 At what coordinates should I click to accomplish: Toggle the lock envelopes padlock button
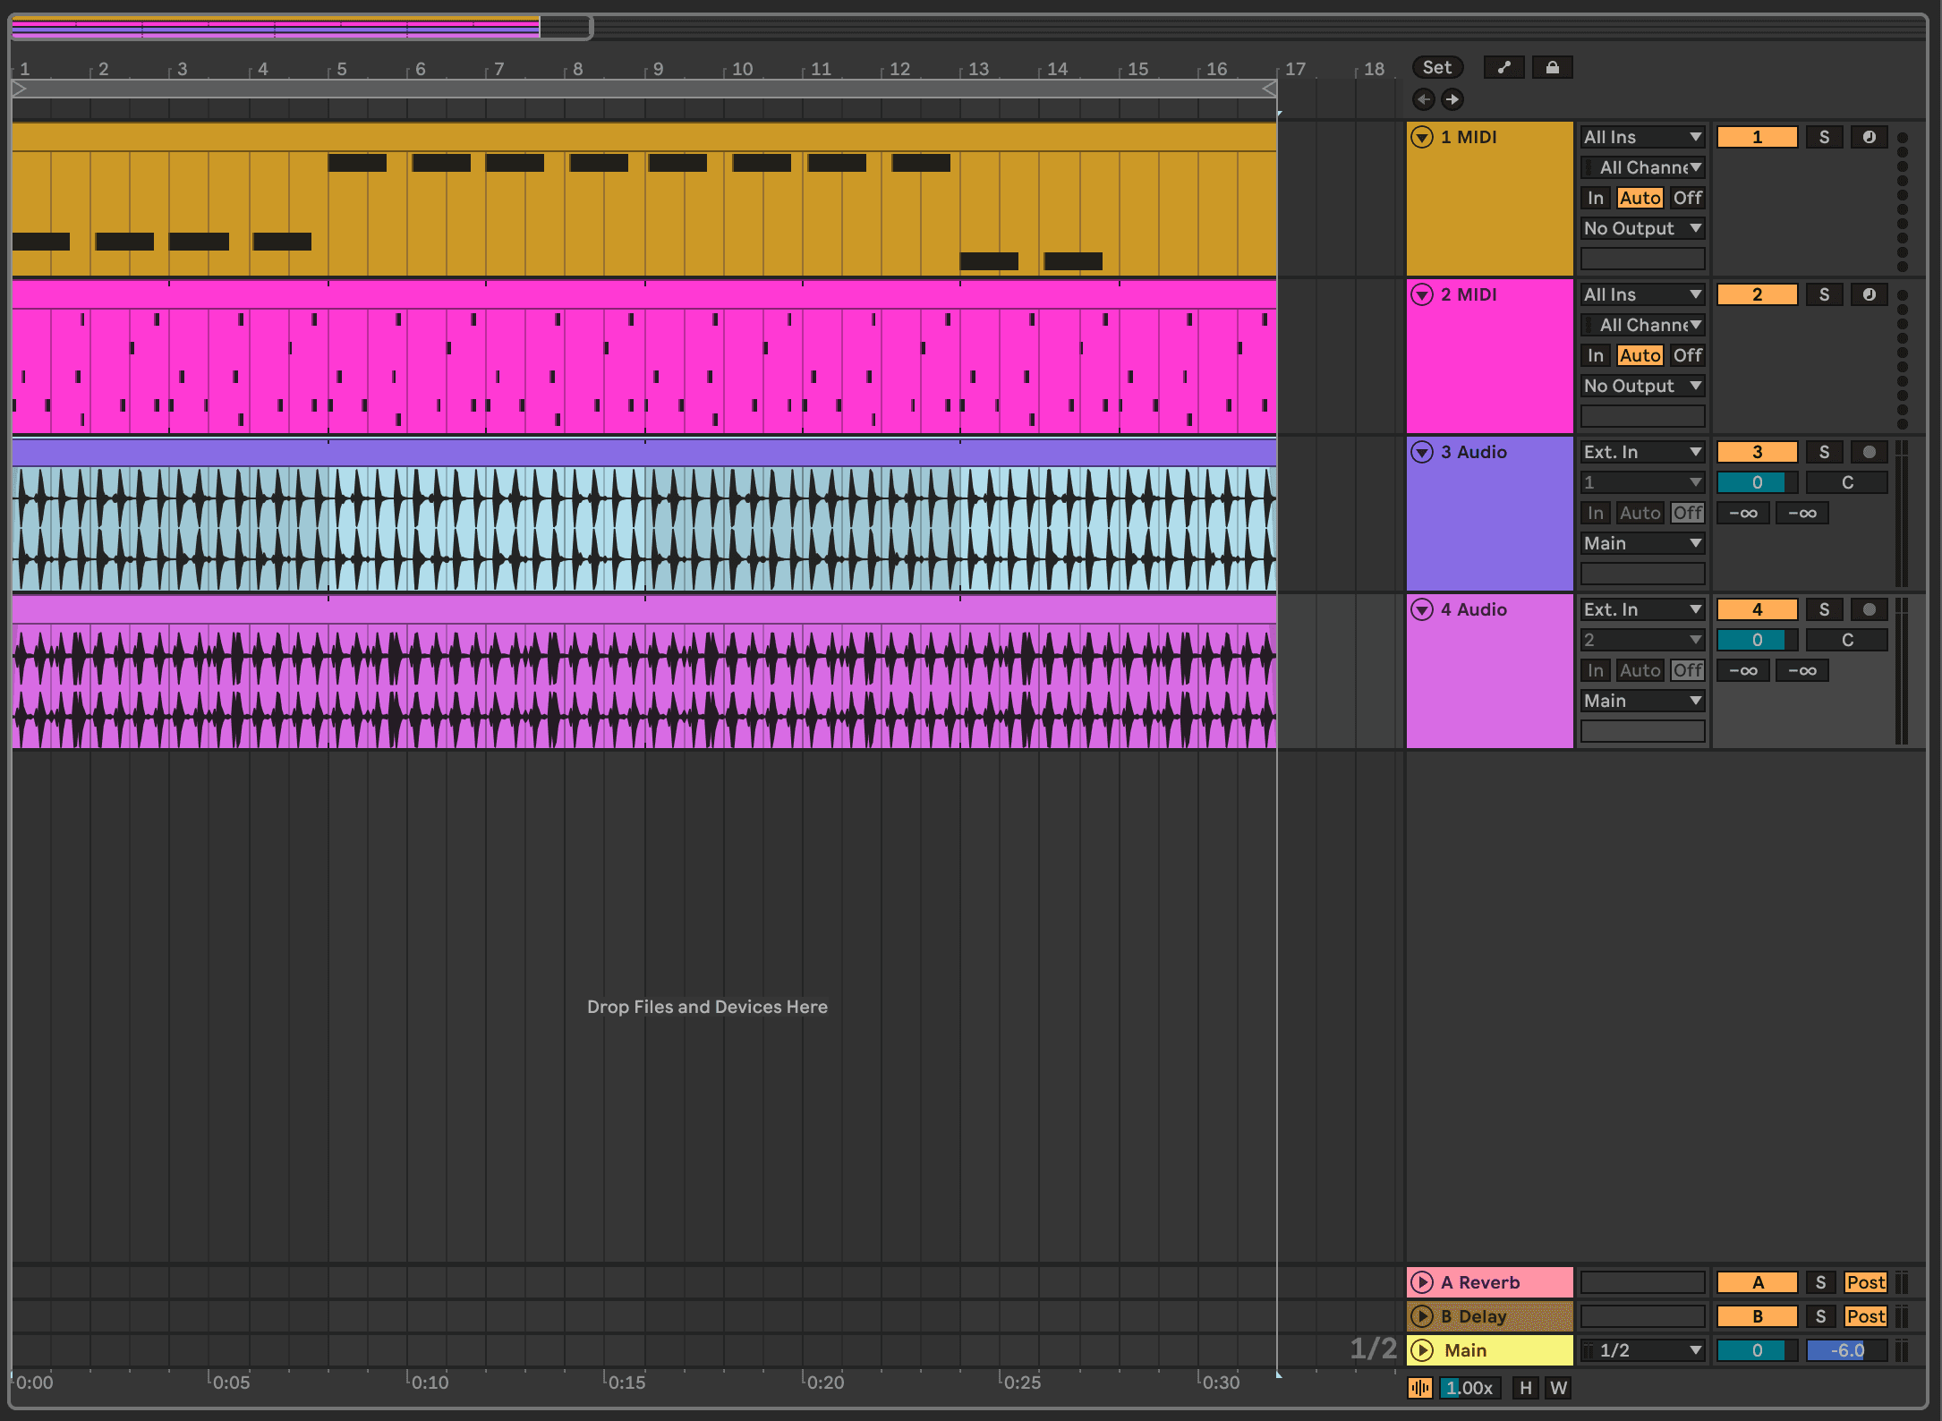(x=1552, y=67)
